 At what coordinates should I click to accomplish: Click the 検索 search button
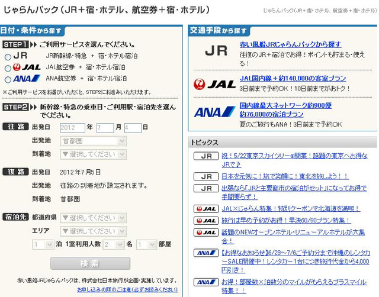tap(90, 263)
